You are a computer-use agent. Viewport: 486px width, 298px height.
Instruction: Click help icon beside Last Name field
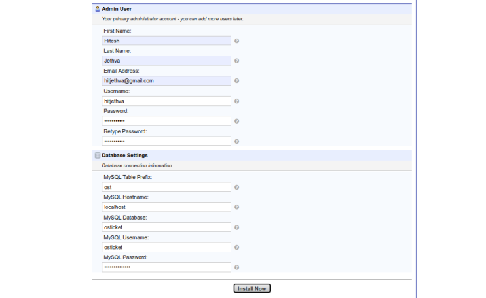[236, 61]
